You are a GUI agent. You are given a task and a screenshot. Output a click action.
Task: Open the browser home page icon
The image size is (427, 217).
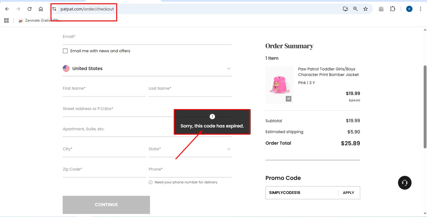tap(41, 9)
